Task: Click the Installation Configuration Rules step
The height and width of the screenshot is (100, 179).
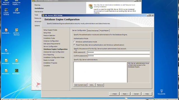Action: tap(54, 57)
